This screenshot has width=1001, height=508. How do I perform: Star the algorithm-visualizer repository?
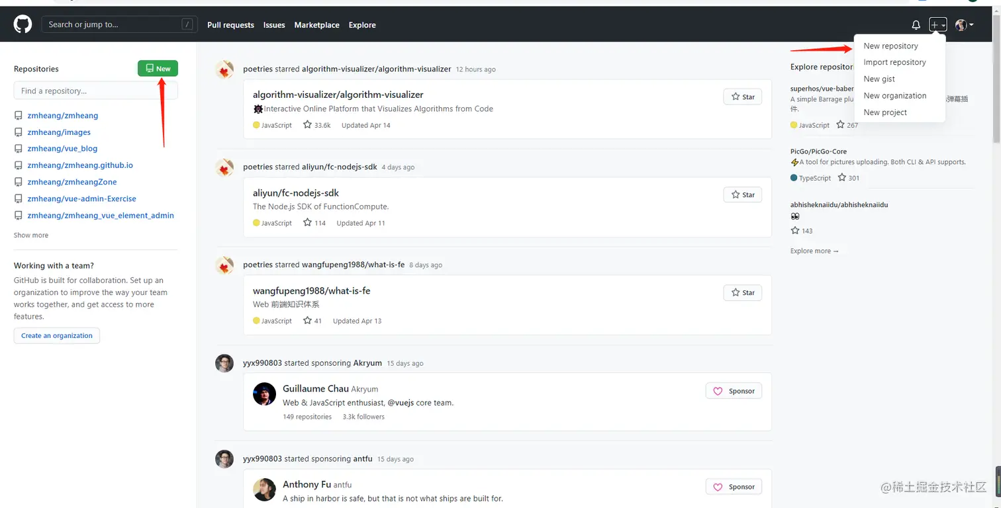pyautogui.click(x=742, y=97)
